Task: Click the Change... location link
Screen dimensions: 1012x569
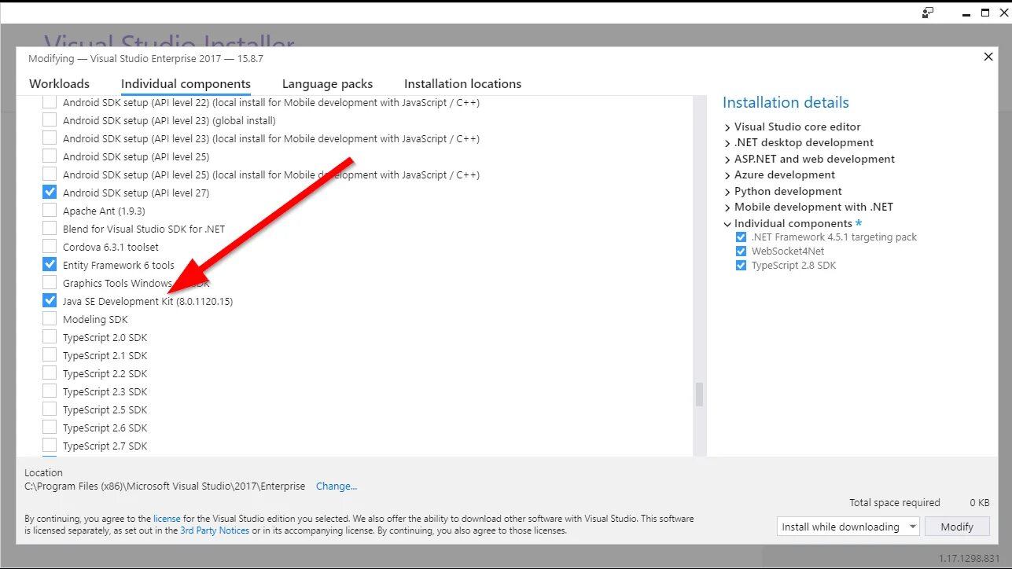Action: pos(337,486)
